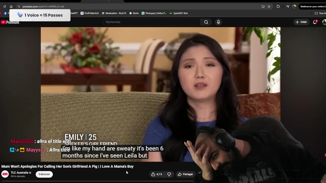Viewport: 326px width, 183px height.
Task: Click the Redémarrer pour mettre à jour button
Action: (x=312, y=7)
